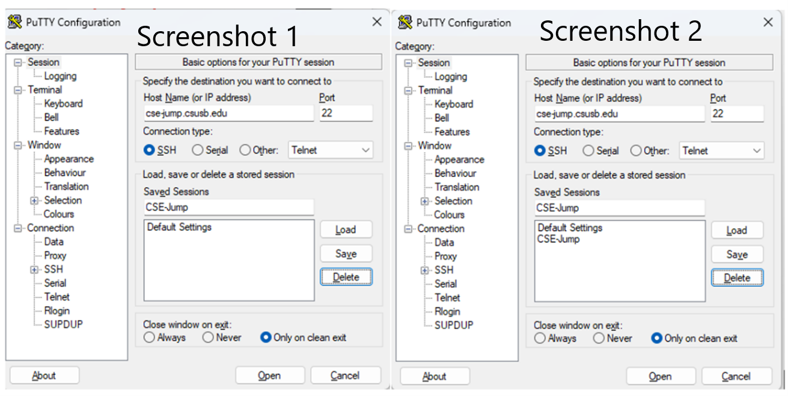Select Only on clean exit, Screenshot 2
Image resolution: width=788 pixels, height=396 pixels.
click(656, 338)
